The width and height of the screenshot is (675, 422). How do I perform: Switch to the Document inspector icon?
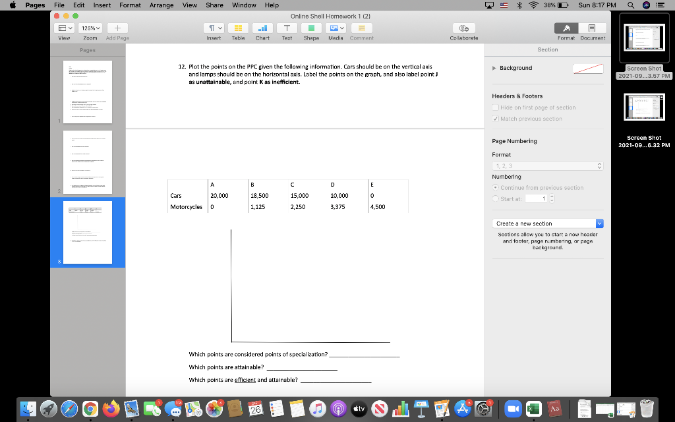[x=592, y=28]
